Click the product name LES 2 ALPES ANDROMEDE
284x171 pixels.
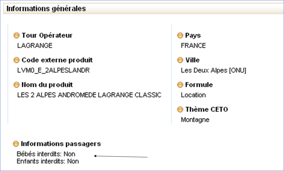(x=89, y=95)
